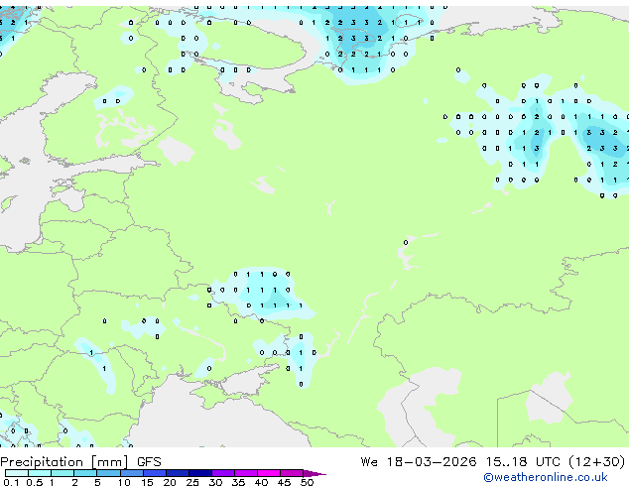This screenshot has height=486, width=629.
Task: Click the 10–15 mm legend color
Action: [x=132, y=473]
